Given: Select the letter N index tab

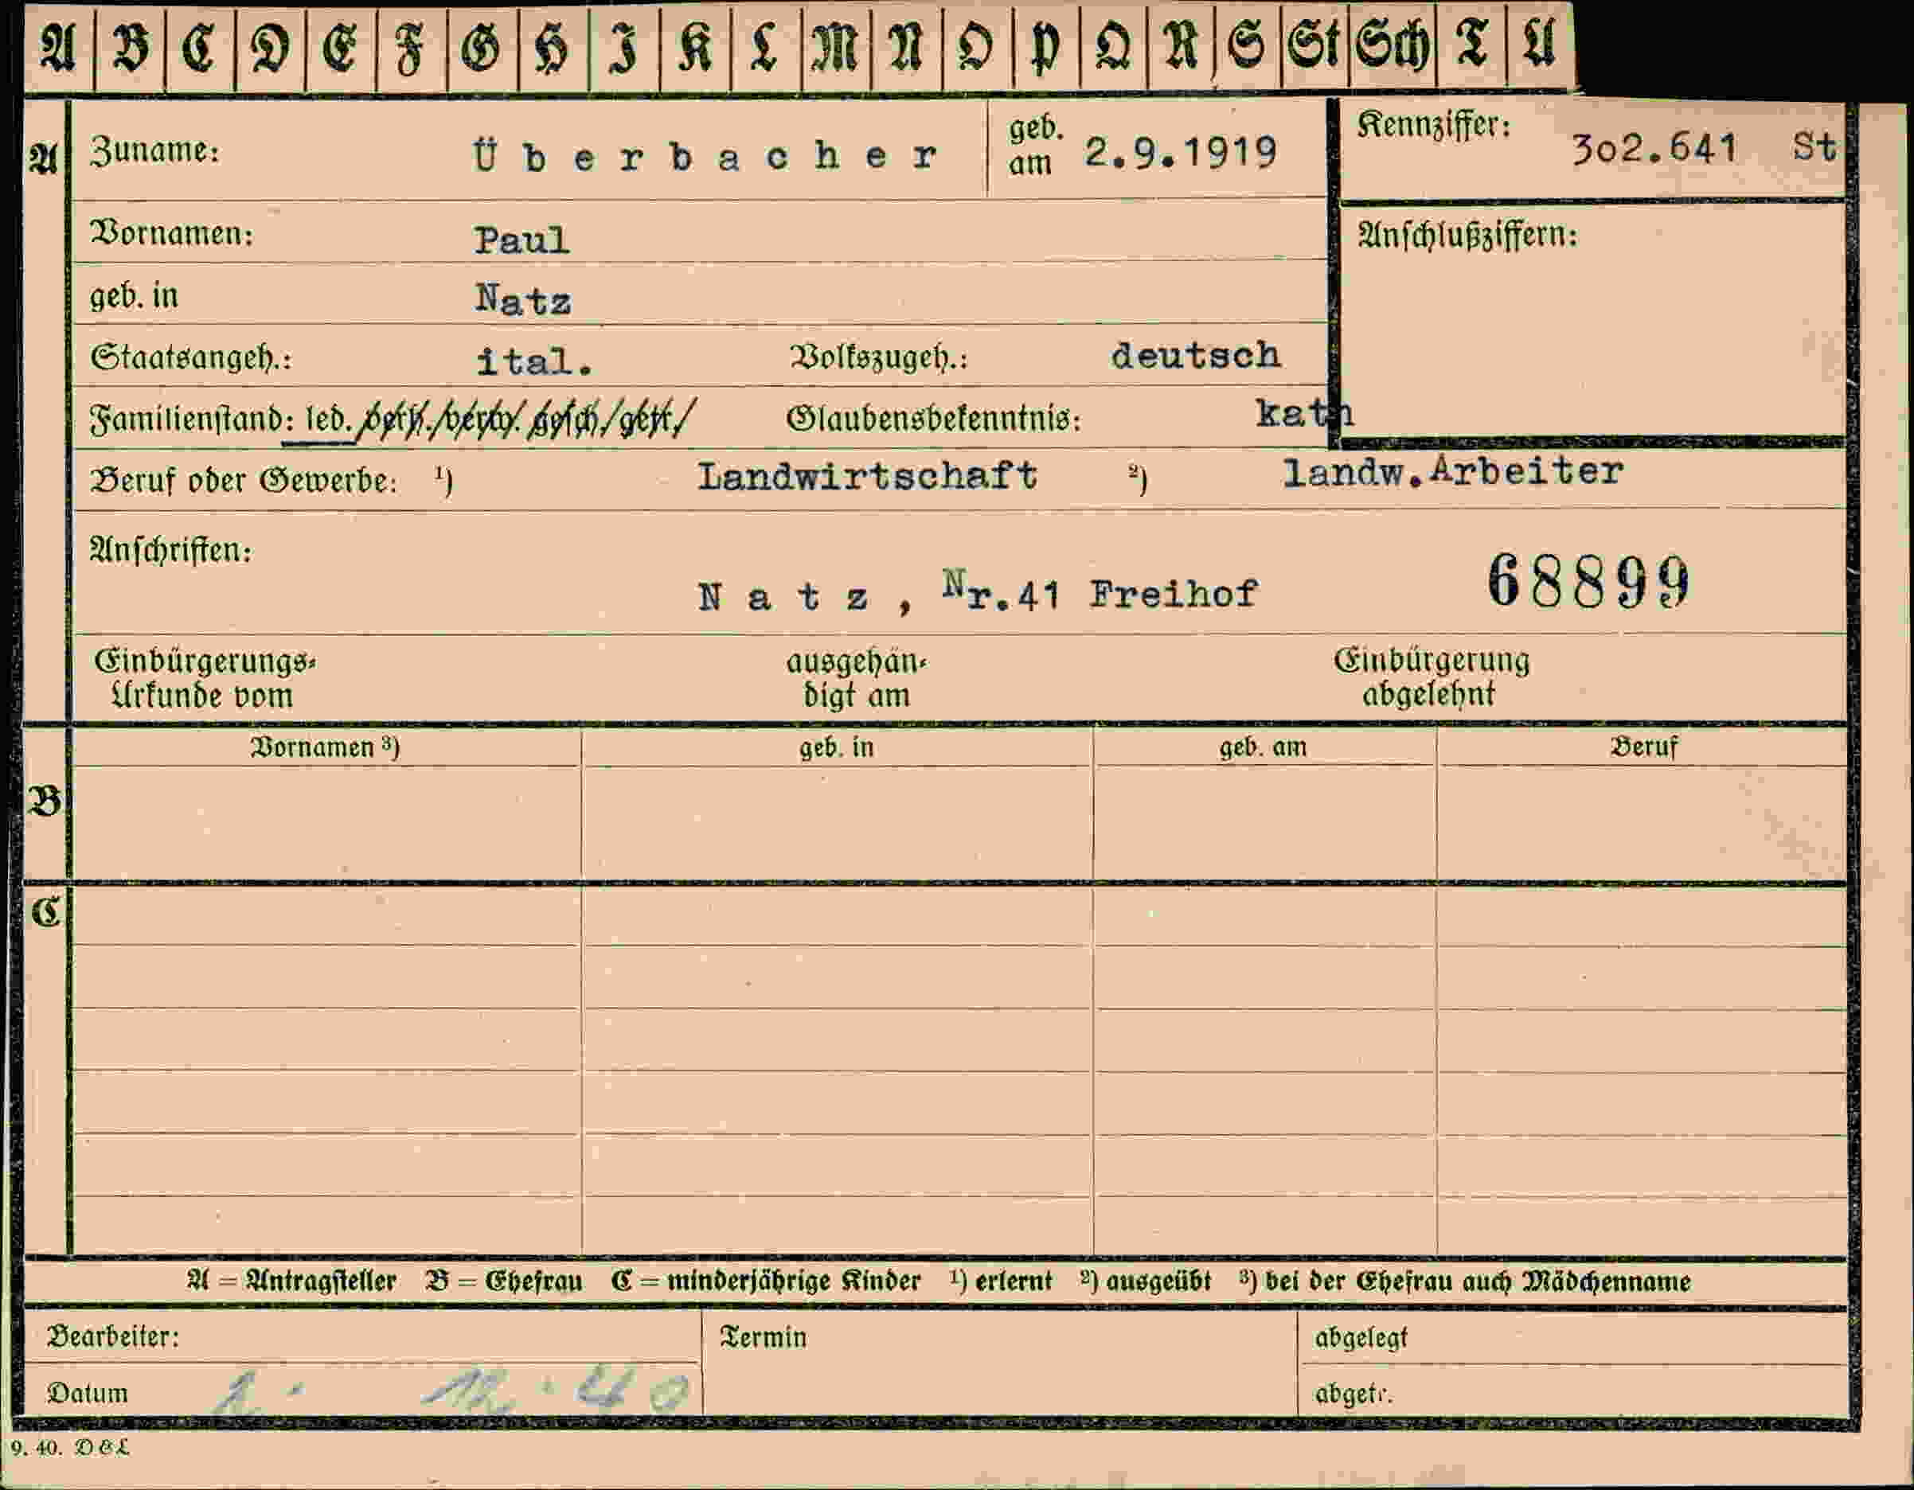Looking at the screenshot, I should pos(906,49).
